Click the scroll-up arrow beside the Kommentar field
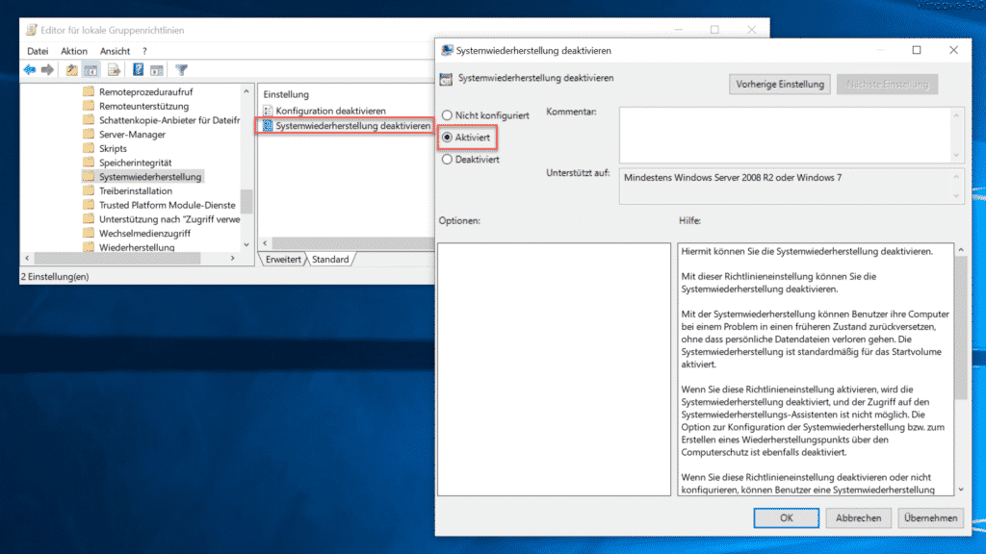Screen dimensions: 986x554 (x=956, y=115)
